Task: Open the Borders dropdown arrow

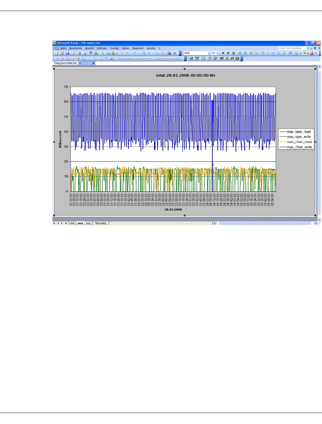Action: [300, 53]
